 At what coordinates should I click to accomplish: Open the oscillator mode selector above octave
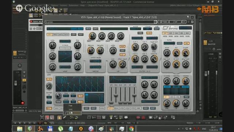pyautogui.click(x=65, y=41)
